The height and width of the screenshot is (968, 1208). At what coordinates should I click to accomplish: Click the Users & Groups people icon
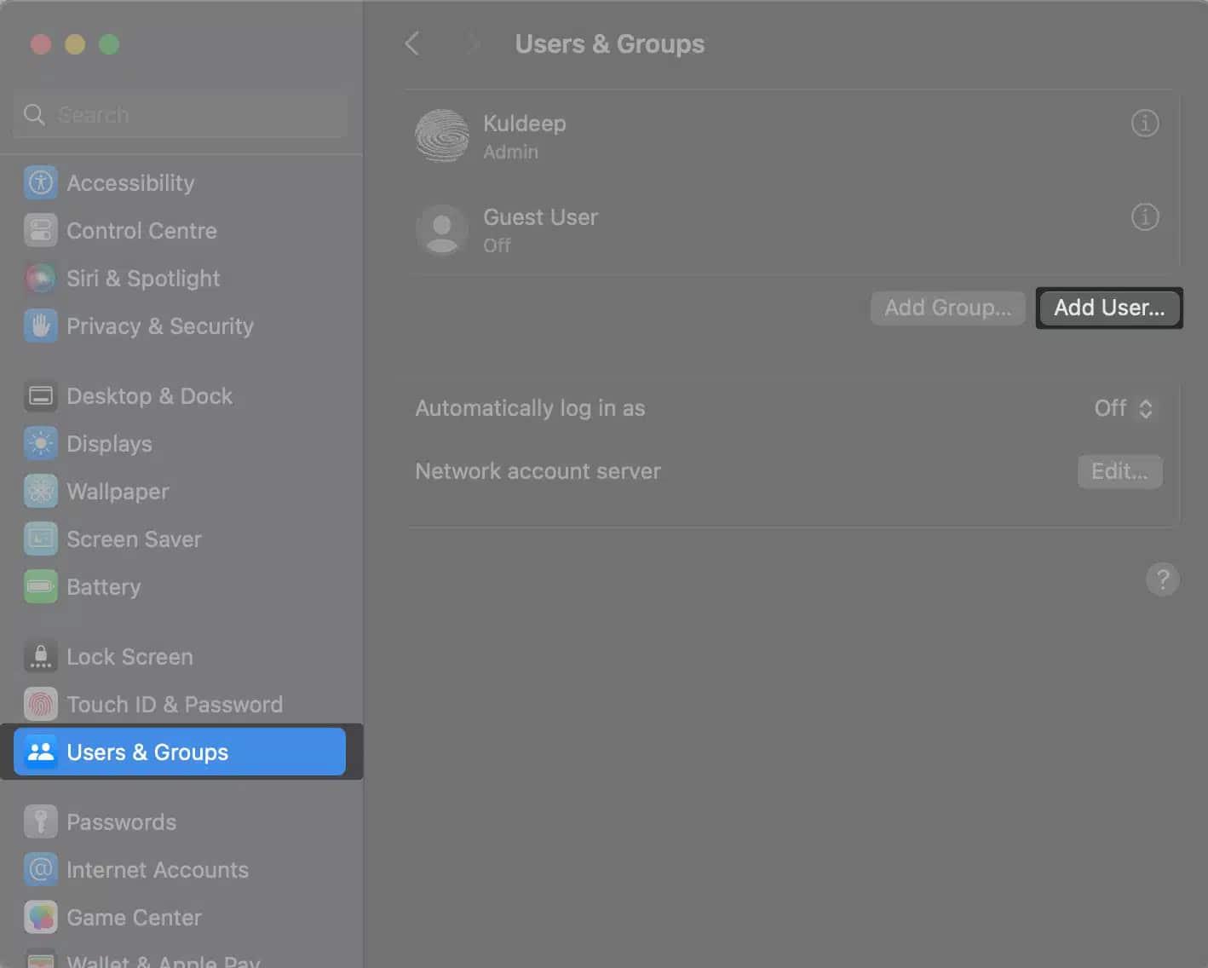[41, 752]
